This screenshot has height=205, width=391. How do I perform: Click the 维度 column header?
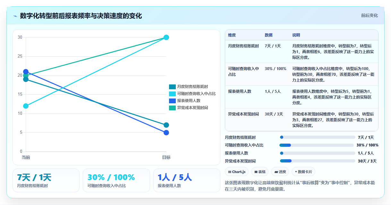pyautogui.click(x=232, y=35)
